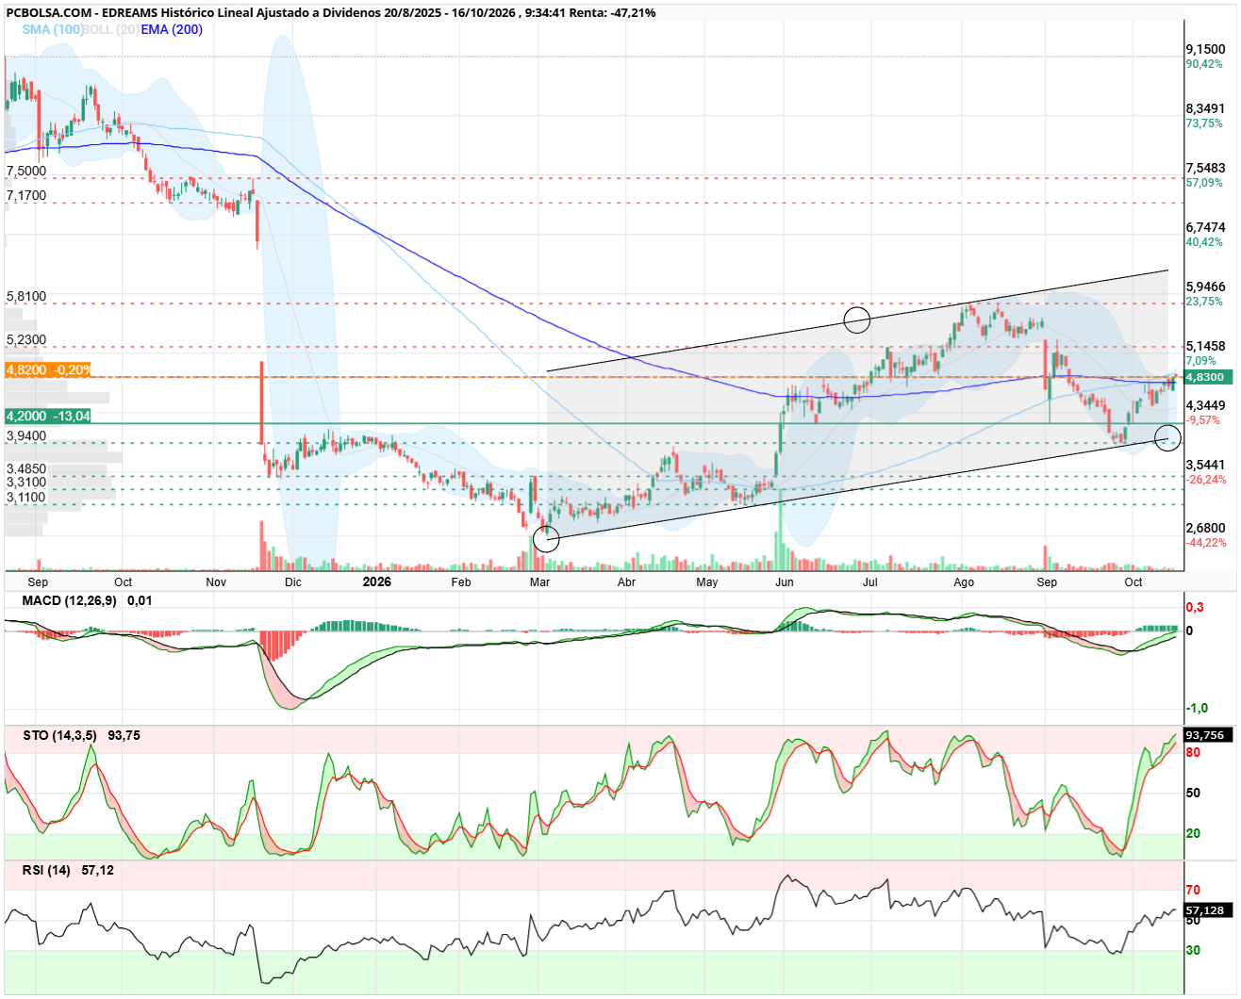Click the 90,42% axis percentage
1241x999 pixels.
(1204, 64)
